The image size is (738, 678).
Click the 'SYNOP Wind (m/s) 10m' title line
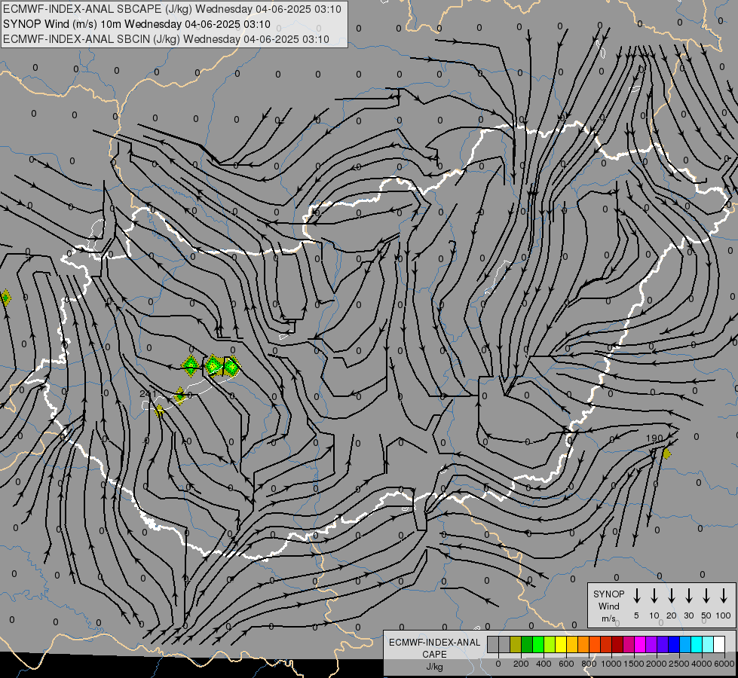[137, 24]
